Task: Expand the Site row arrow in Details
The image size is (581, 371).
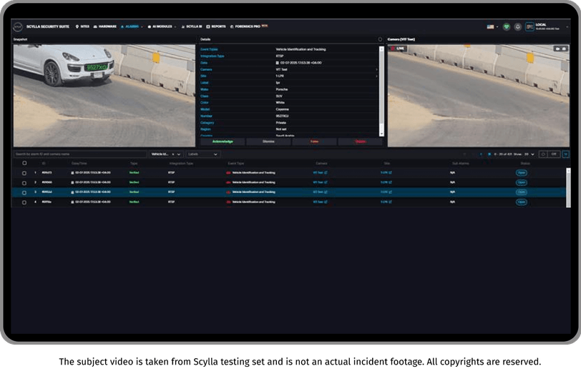Action: [x=377, y=76]
